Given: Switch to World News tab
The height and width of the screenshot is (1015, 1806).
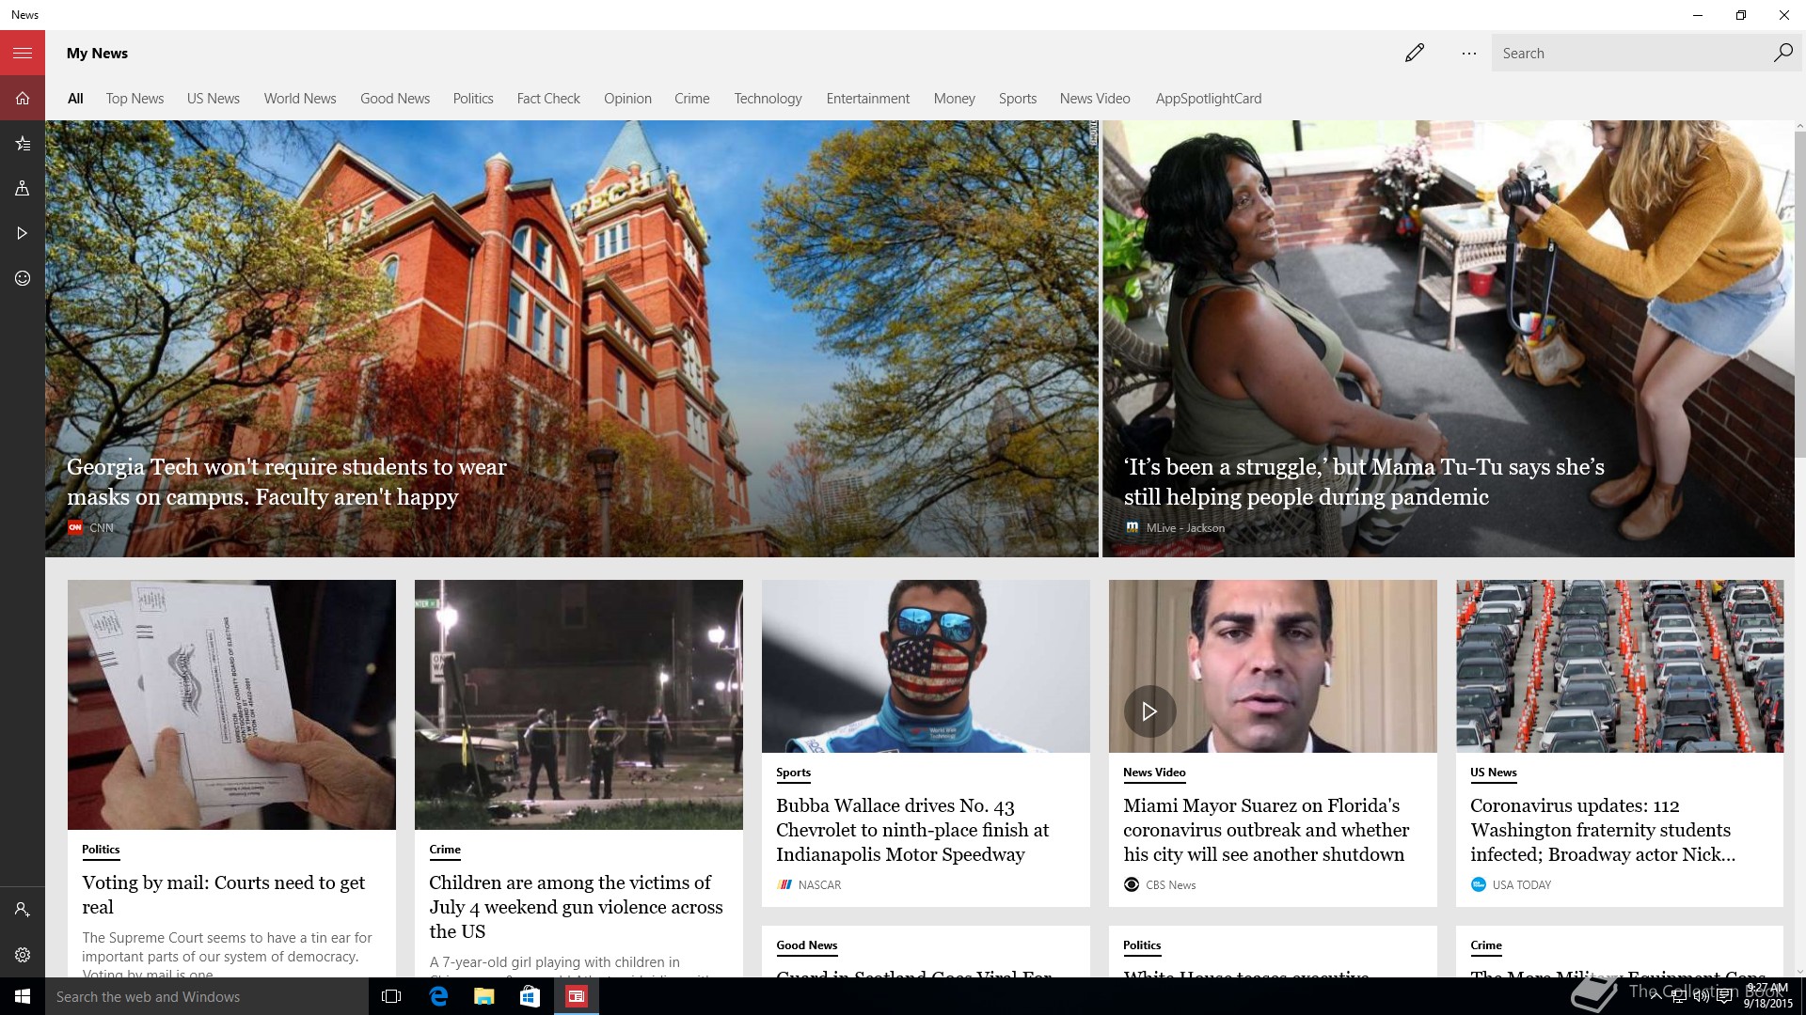Looking at the screenshot, I should pyautogui.click(x=300, y=99).
